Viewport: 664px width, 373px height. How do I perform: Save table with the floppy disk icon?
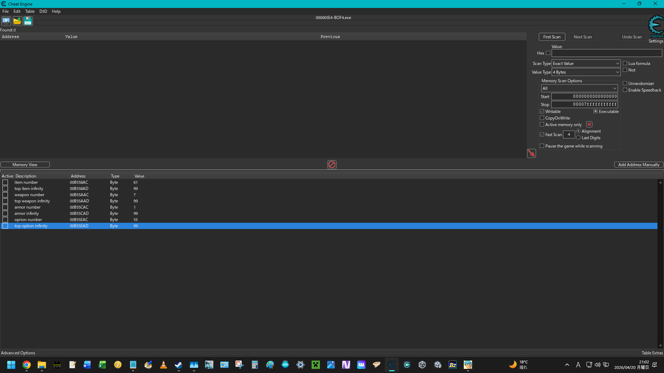[x=28, y=21]
